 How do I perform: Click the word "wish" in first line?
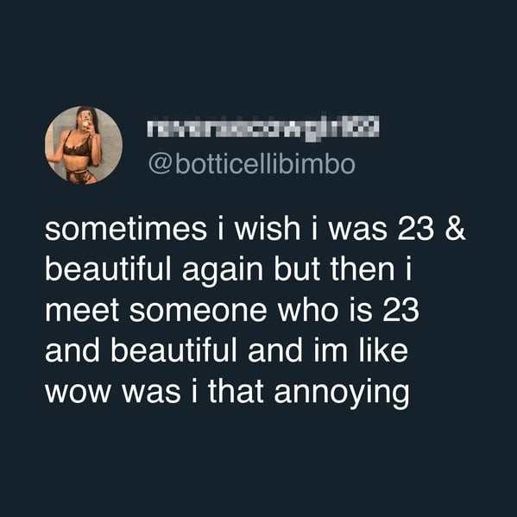[x=267, y=230]
